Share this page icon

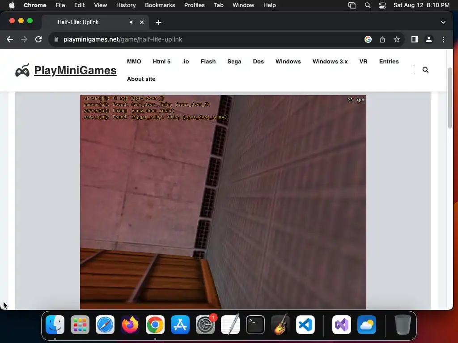[382, 39]
